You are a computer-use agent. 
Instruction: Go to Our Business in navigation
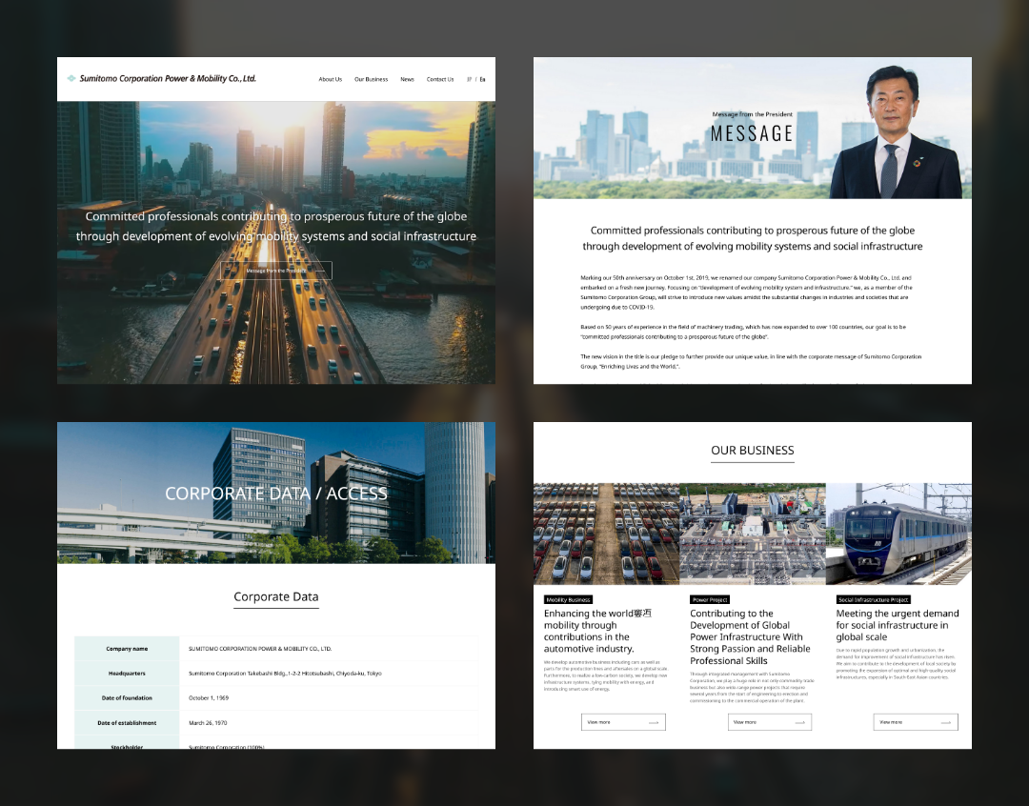371,80
